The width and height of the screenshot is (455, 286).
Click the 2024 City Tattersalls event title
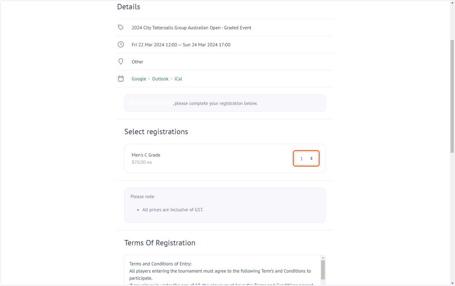click(x=191, y=28)
